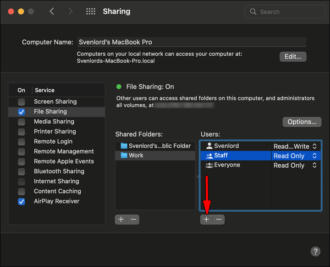Click the magnifier icon in Search

pos(253,11)
